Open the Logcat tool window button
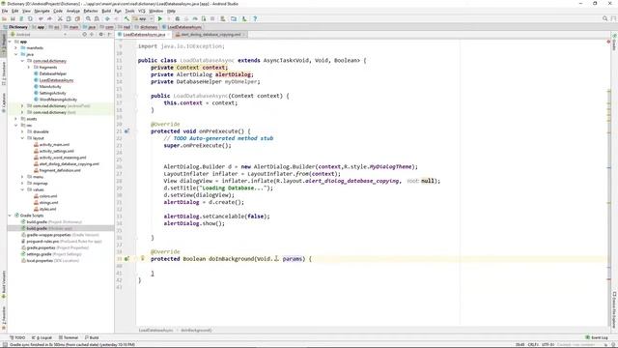The image size is (618, 348). click(42, 337)
